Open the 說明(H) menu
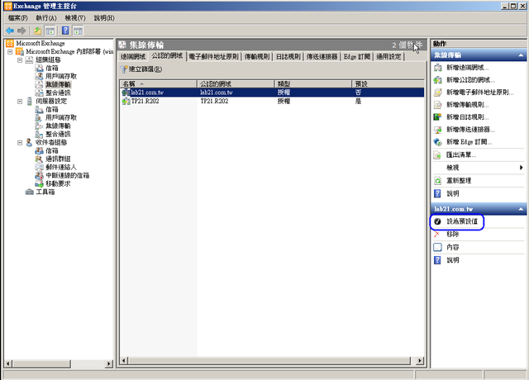Image resolution: width=529 pixels, height=380 pixels. click(x=104, y=18)
